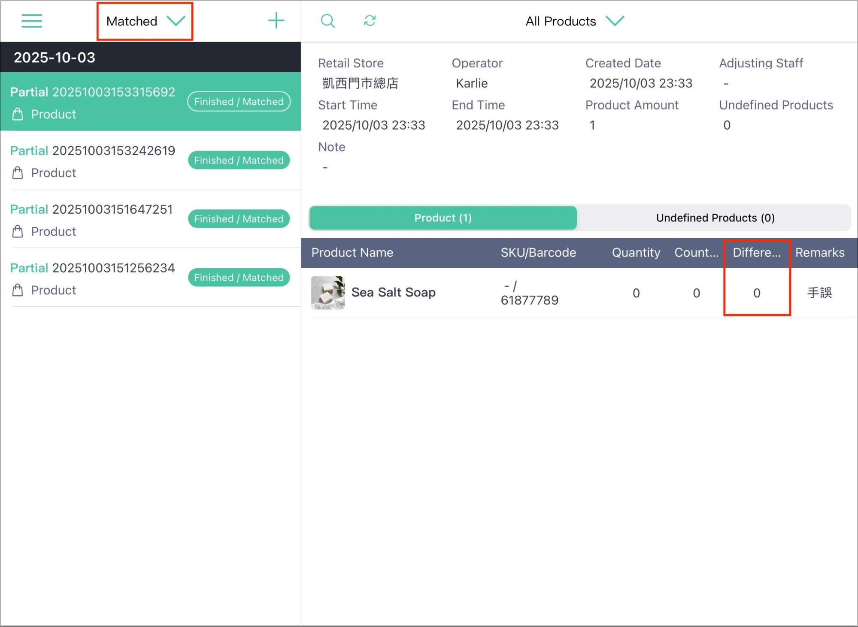Click the End Time label
This screenshot has height=627, width=858.
click(478, 105)
